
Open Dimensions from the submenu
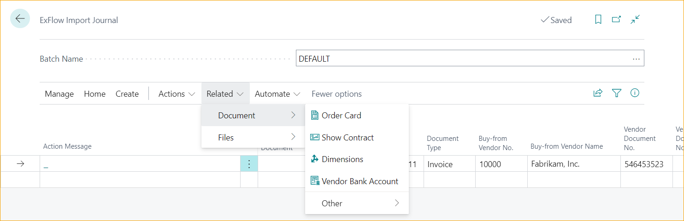[342, 159]
